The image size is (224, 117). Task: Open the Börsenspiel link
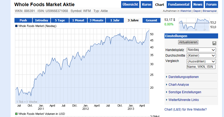210,11
